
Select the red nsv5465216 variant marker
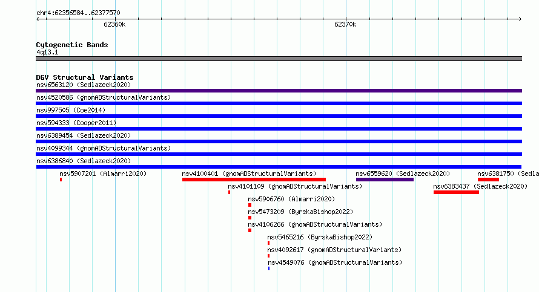point(268,243)
